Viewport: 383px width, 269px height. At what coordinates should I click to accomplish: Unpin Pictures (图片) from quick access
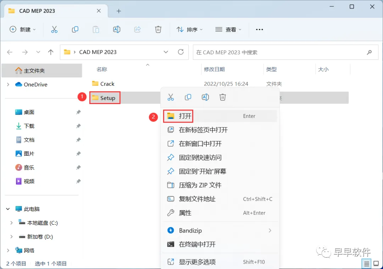(78, 154)
